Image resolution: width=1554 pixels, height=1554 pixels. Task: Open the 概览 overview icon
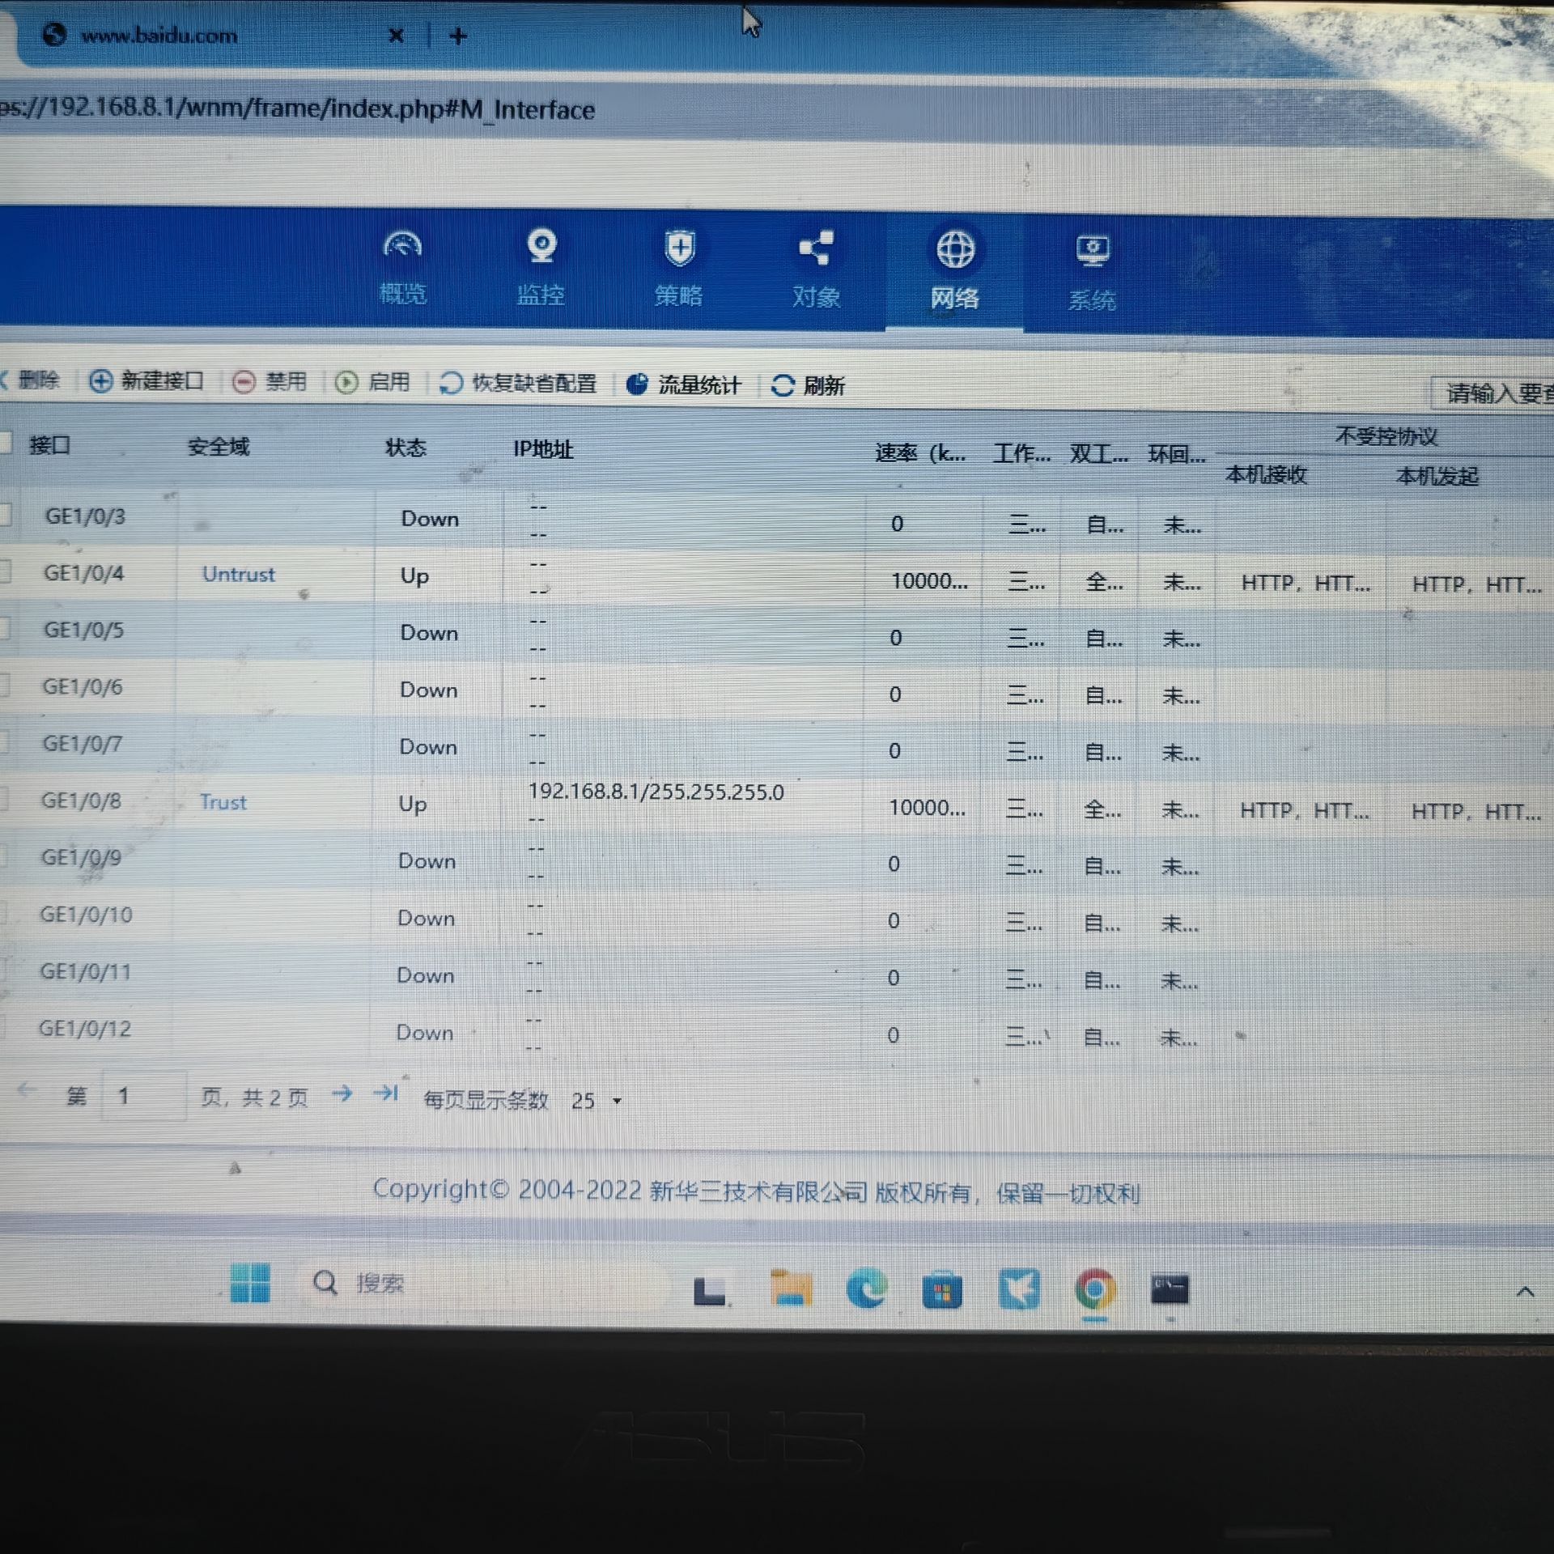tap(402, 246)
